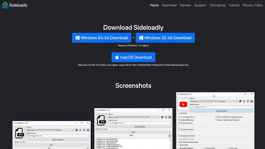This screenshot has height=149, width=265.
Task: Open the Changelog nav item
Action: point(217,5)
